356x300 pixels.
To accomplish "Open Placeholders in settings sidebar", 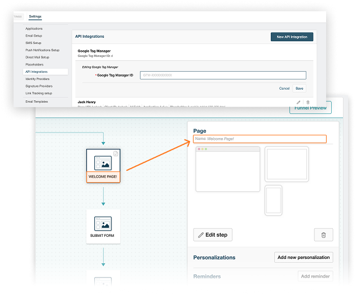I will coord(34,64).
